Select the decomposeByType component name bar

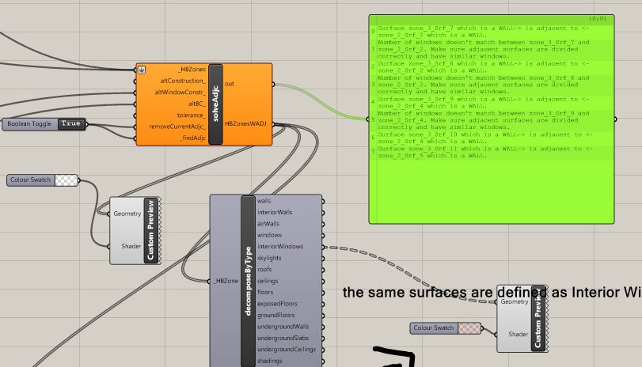click(x=248, y=281)
